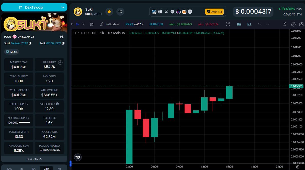The height and width of the screenshot is (170, 305).
Task: Click the liquidity lock icon
Action: [x=60, y=62]
